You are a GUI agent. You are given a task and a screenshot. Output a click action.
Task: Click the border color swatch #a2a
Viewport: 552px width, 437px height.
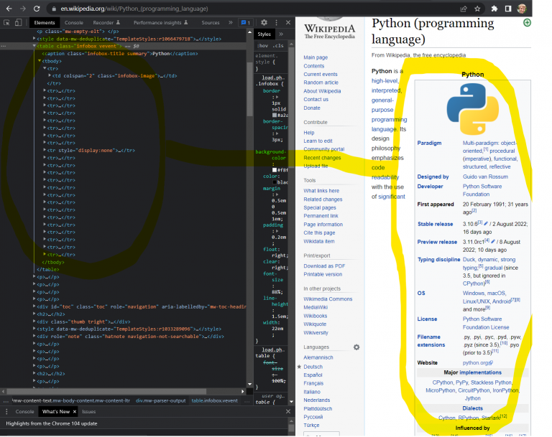coord(275,115)
